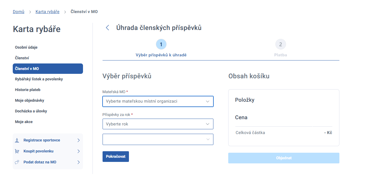The width and height of the screenshot is (372, 196).
Task: Click the chevron arrow on Koupit povolenku row
Action: (79, 151)
